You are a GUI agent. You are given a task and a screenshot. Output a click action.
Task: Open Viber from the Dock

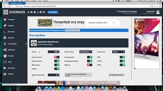pyautogui.click(x=87, y=88)
